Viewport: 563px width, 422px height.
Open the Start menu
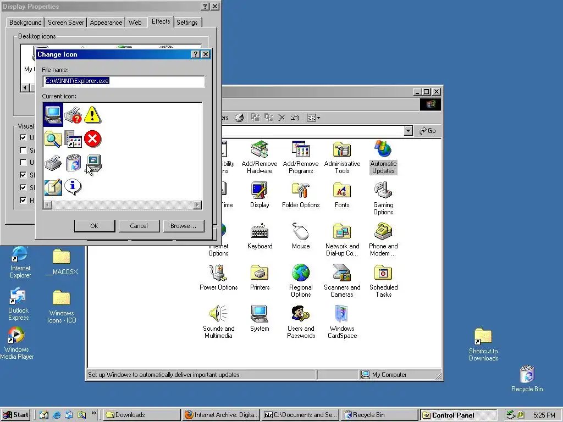coord(16,415)
